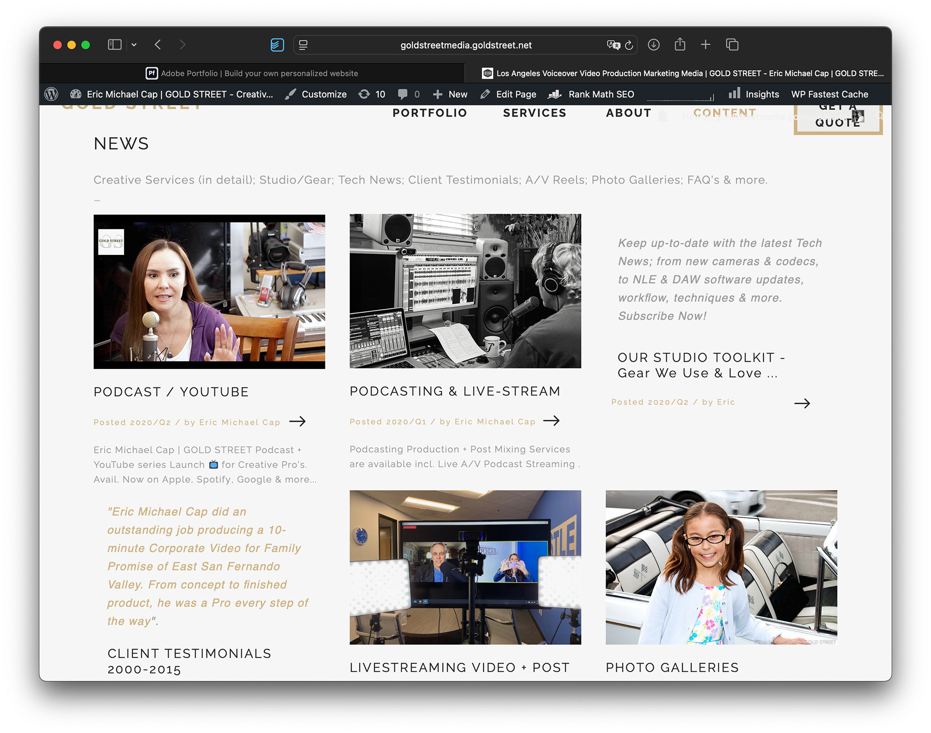Screen dimensions: 931x733
Task: Follow the arrow beside Posted 2020/Q1 by Eric Michael Cap
Action: click(551, 421)
